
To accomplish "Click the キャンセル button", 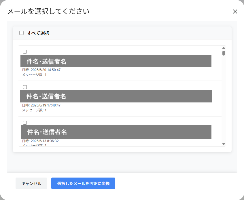I will coord(31,183).
